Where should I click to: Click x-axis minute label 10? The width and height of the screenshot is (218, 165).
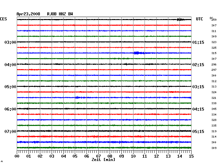pos(133,156)
